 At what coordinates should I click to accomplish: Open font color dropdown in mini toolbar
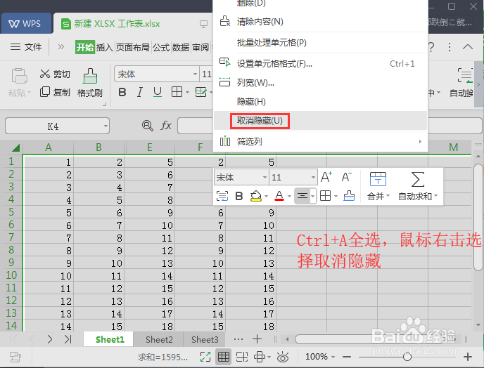[289, 196]
